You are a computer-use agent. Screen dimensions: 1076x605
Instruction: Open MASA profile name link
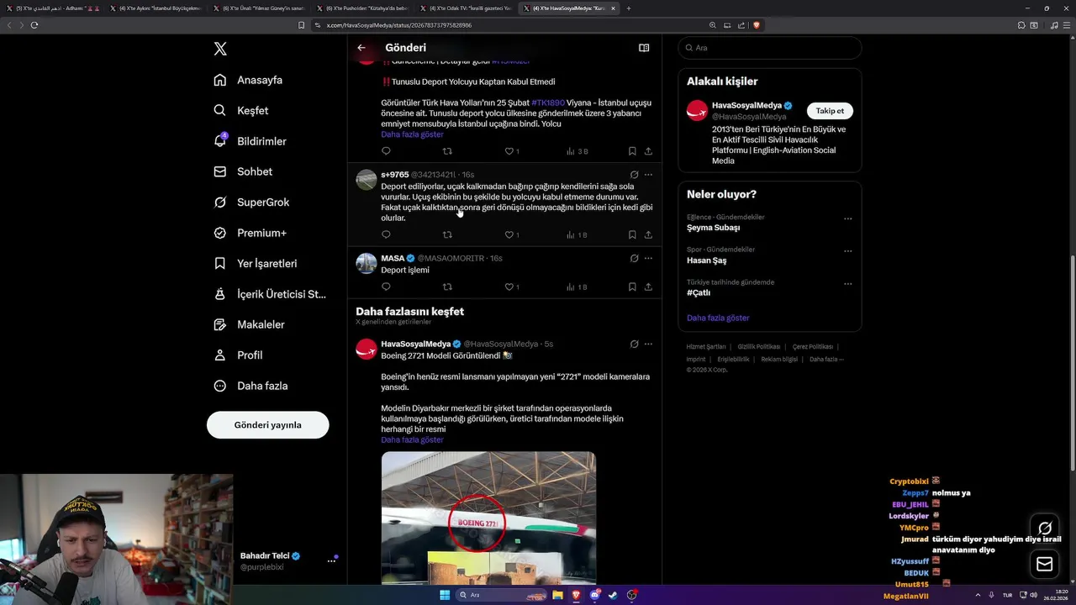coord(393,258)
